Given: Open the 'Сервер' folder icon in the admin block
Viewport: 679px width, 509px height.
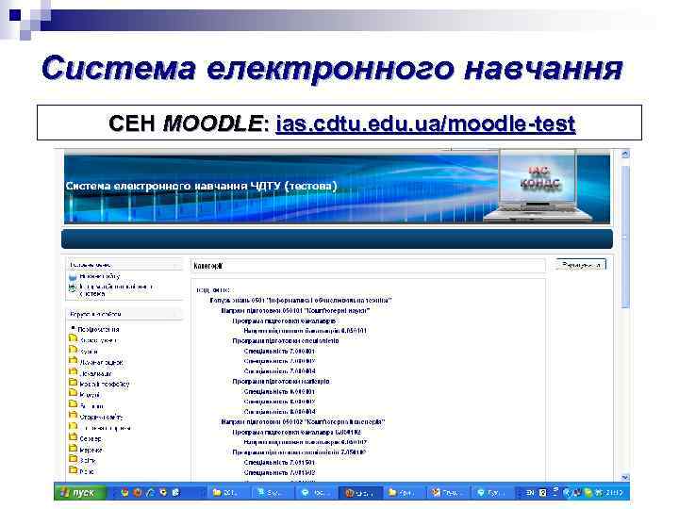Looking at the screenshot, I should tap(74, 437).
